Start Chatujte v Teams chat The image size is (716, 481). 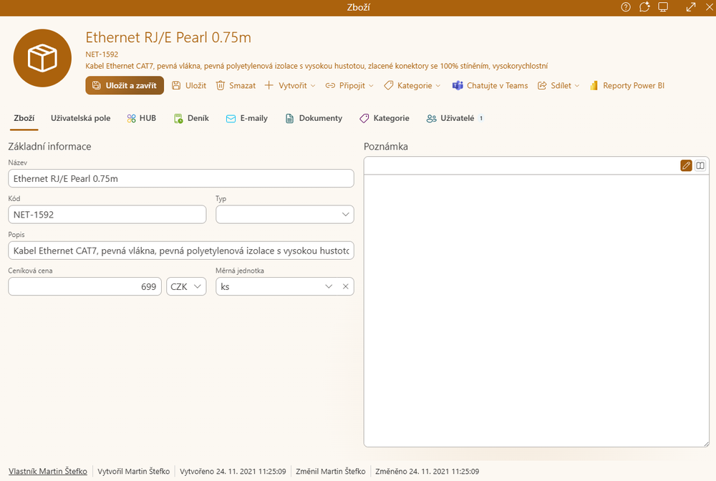490,86
